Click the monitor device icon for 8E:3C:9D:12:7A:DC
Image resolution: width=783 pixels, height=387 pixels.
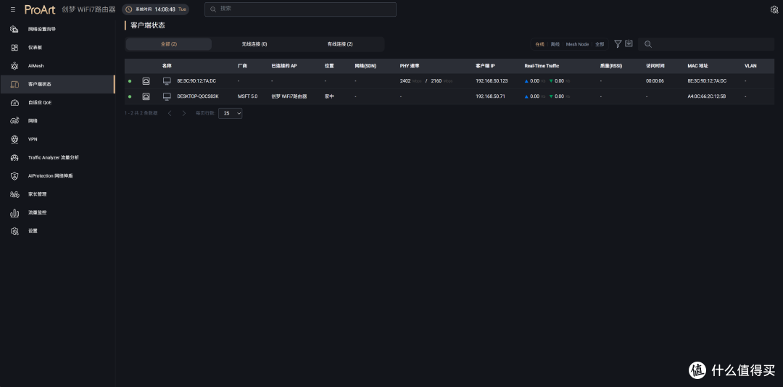(x=167, y=81)
